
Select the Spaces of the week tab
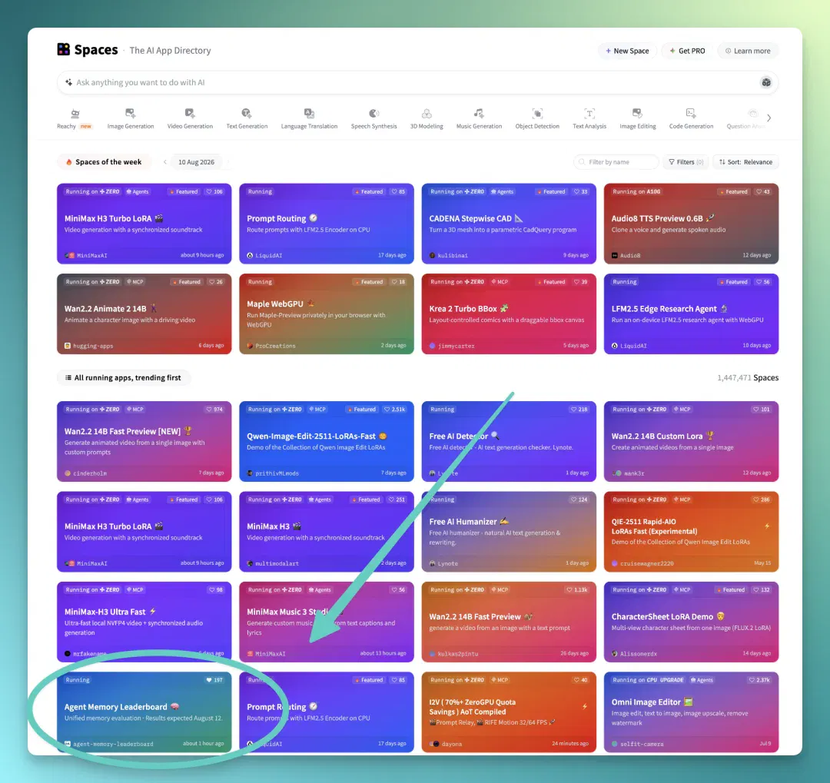coord(103,162)
